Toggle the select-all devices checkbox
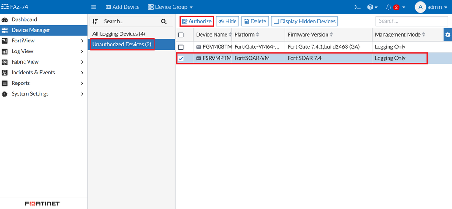Image resolution: width=452 pixels, height=209 pixels. (181, 35)
